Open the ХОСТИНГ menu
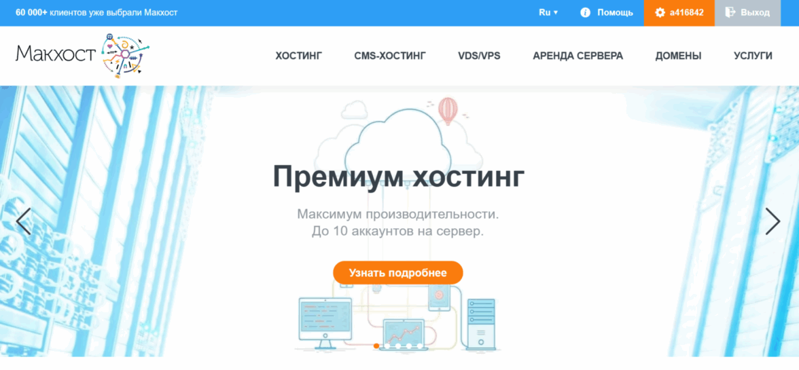Screen dimensions: 799x370 299,56
